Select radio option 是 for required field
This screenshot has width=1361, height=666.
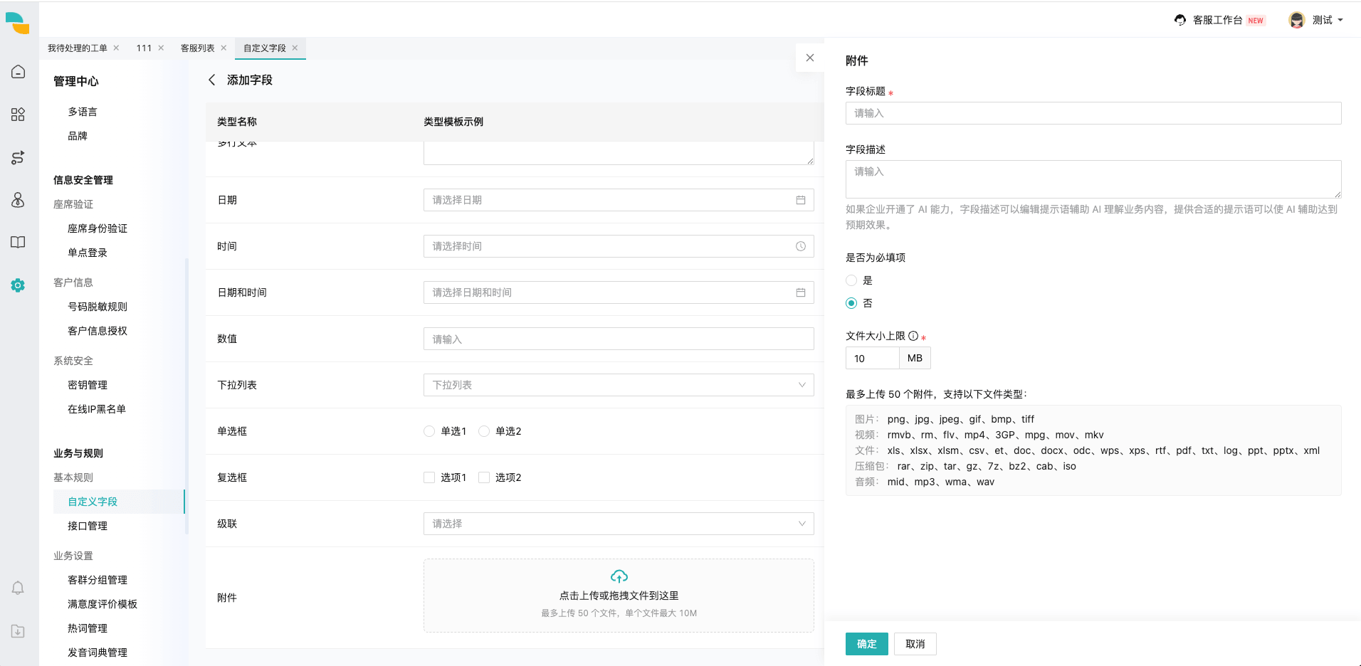click(x=851, y=280)
